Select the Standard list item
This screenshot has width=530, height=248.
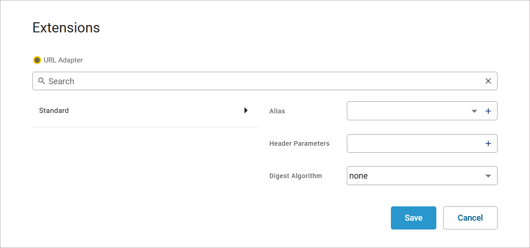[54, 111]
